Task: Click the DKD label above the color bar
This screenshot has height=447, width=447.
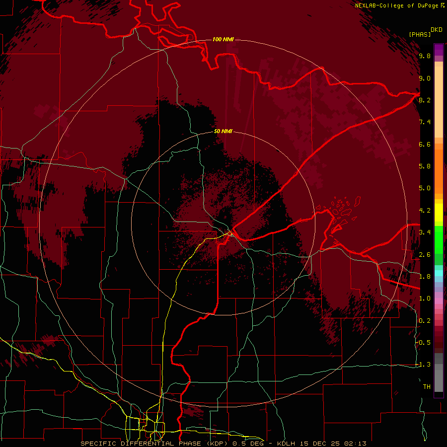Action: tap(437, 30)
